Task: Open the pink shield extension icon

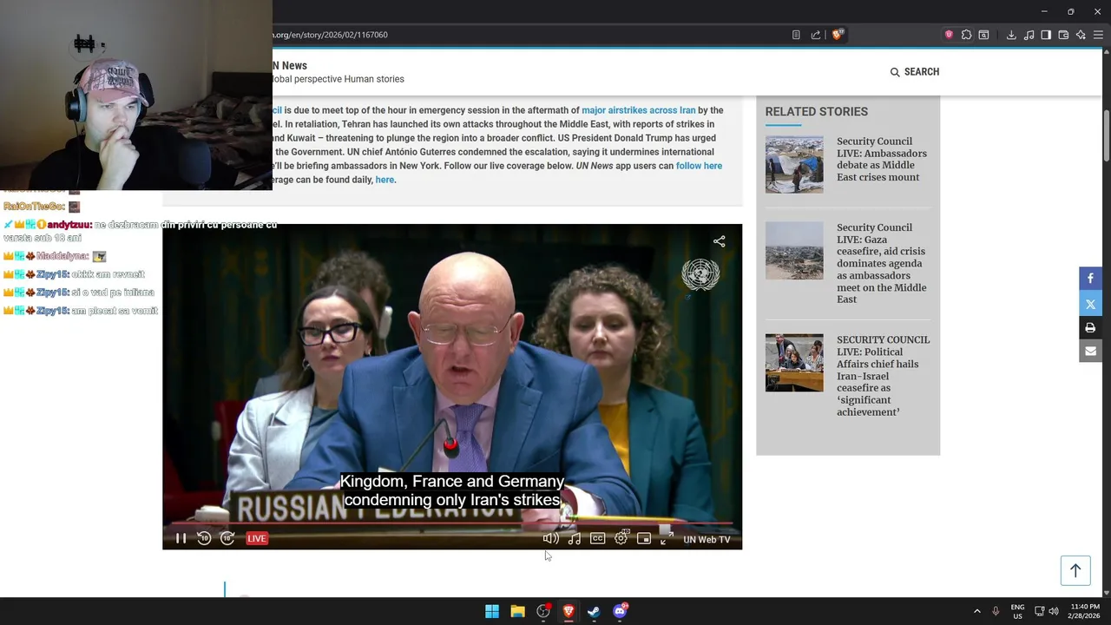Action: 949,35
